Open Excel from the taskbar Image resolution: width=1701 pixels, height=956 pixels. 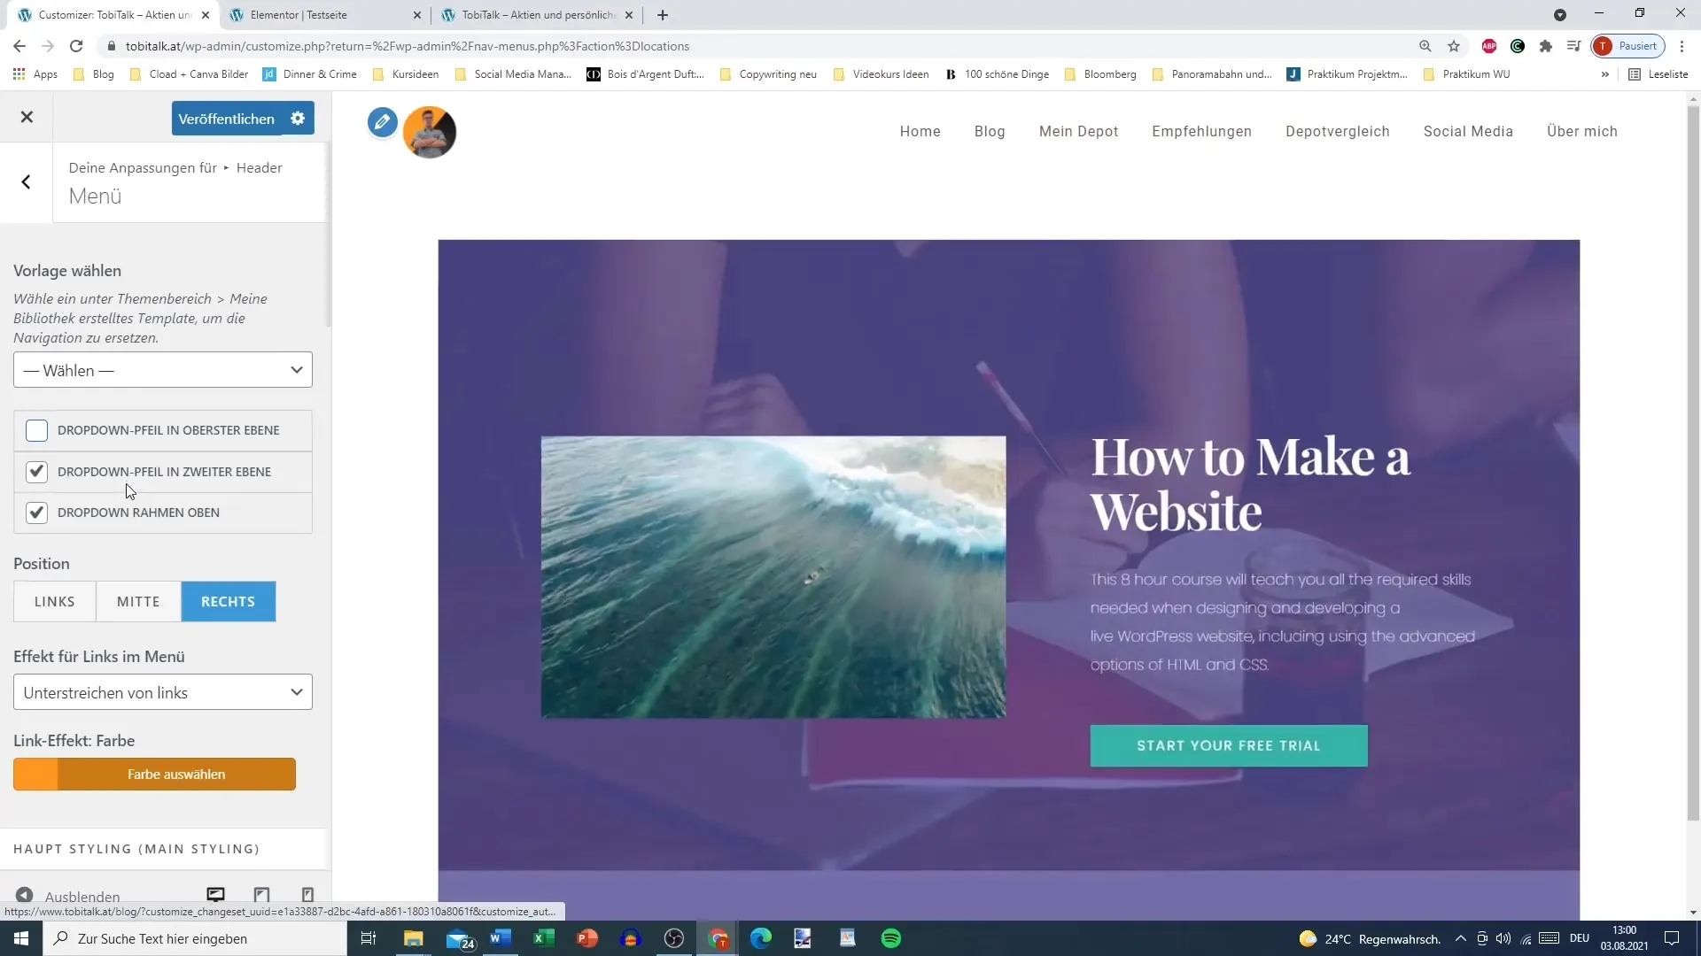click(x=544, y=938)
